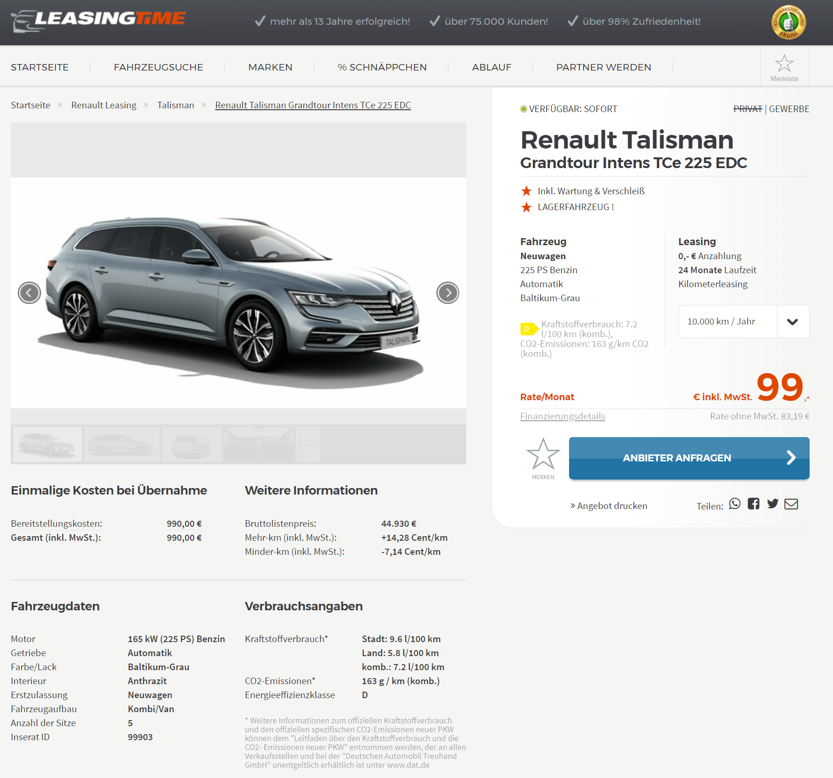Click Motor value 165 kW (225 PS) Benzin
833x778 pixels.
[x=176, y=639]
